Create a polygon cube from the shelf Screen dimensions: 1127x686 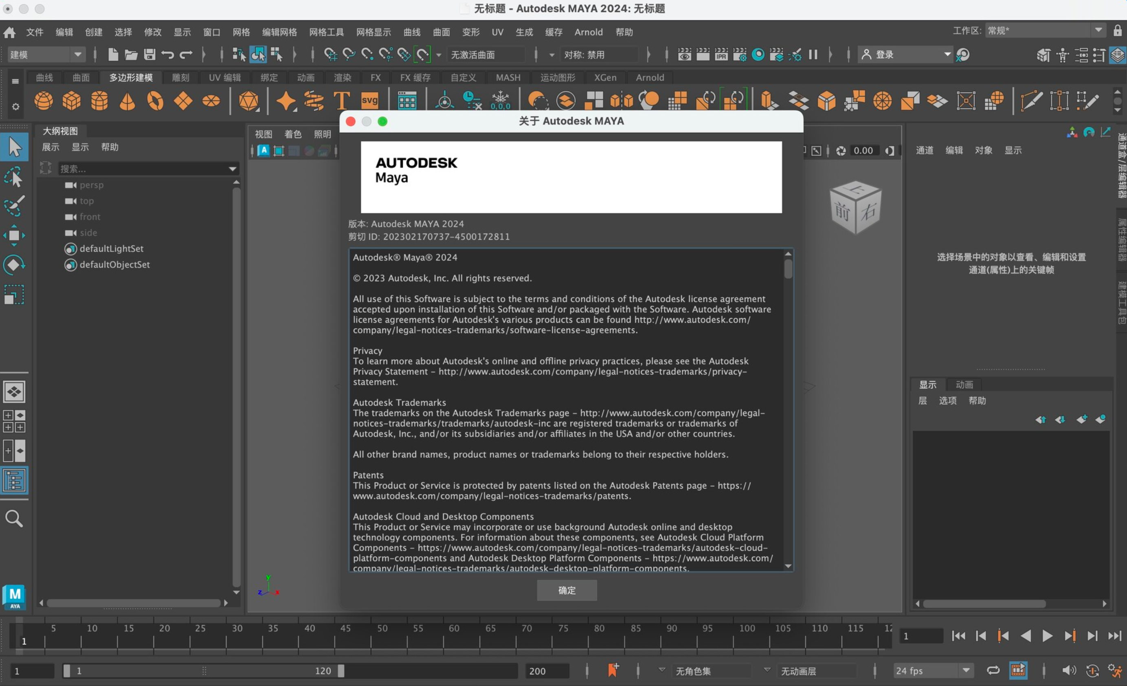71,101
